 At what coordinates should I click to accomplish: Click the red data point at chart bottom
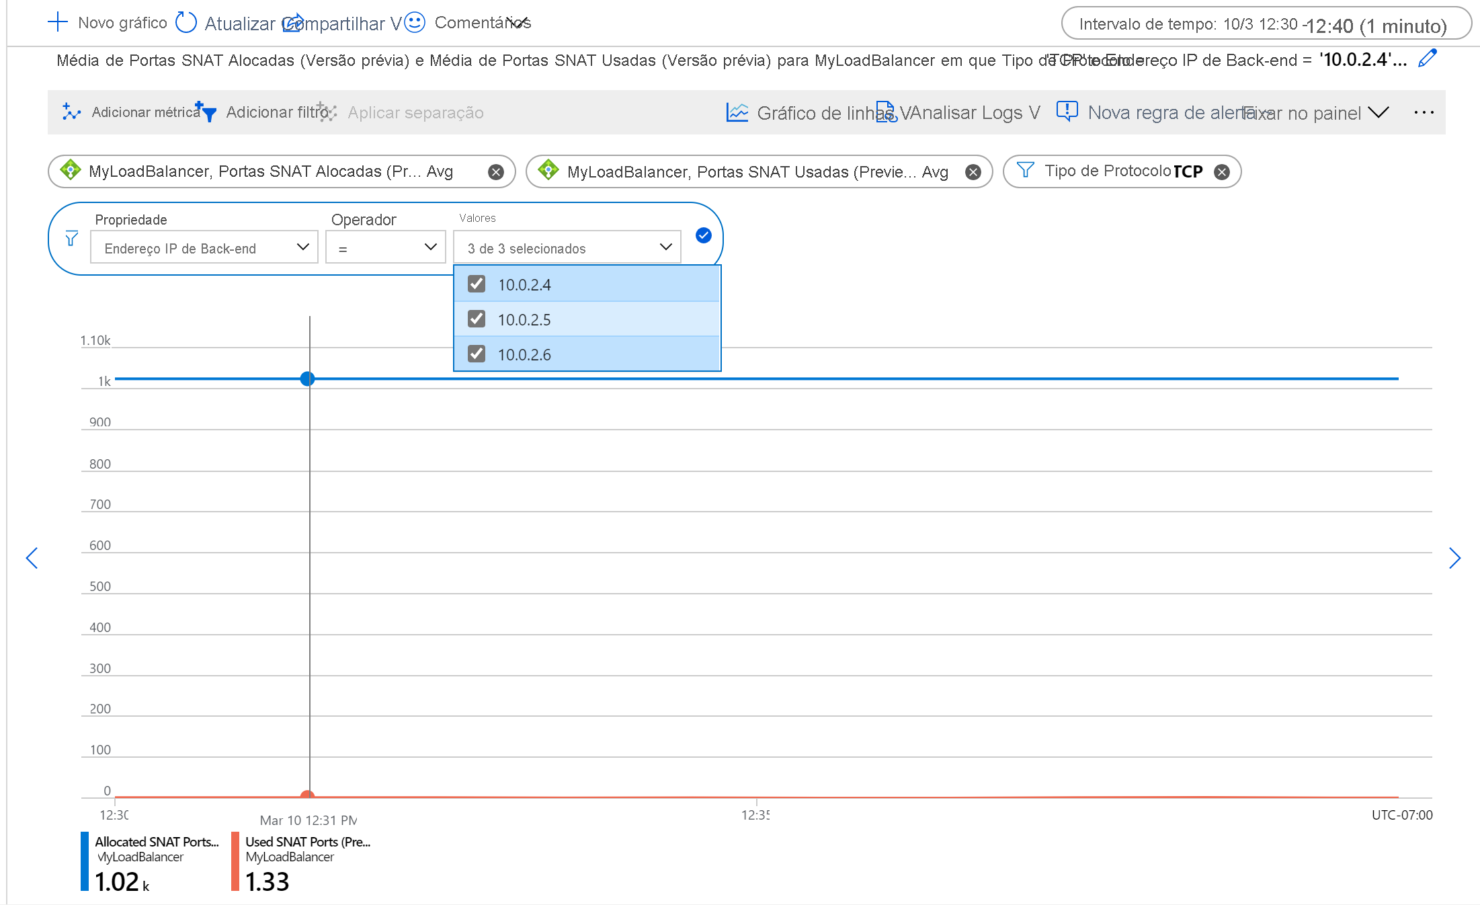tap(308, 795)
